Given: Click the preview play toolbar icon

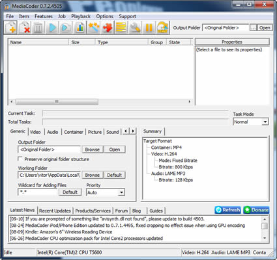Looking at the screenshot, I should point(66,27).
